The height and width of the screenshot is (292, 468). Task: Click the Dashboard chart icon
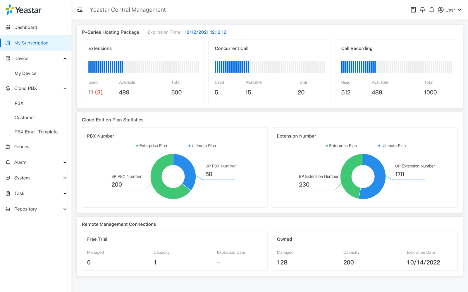pos(8,27)
